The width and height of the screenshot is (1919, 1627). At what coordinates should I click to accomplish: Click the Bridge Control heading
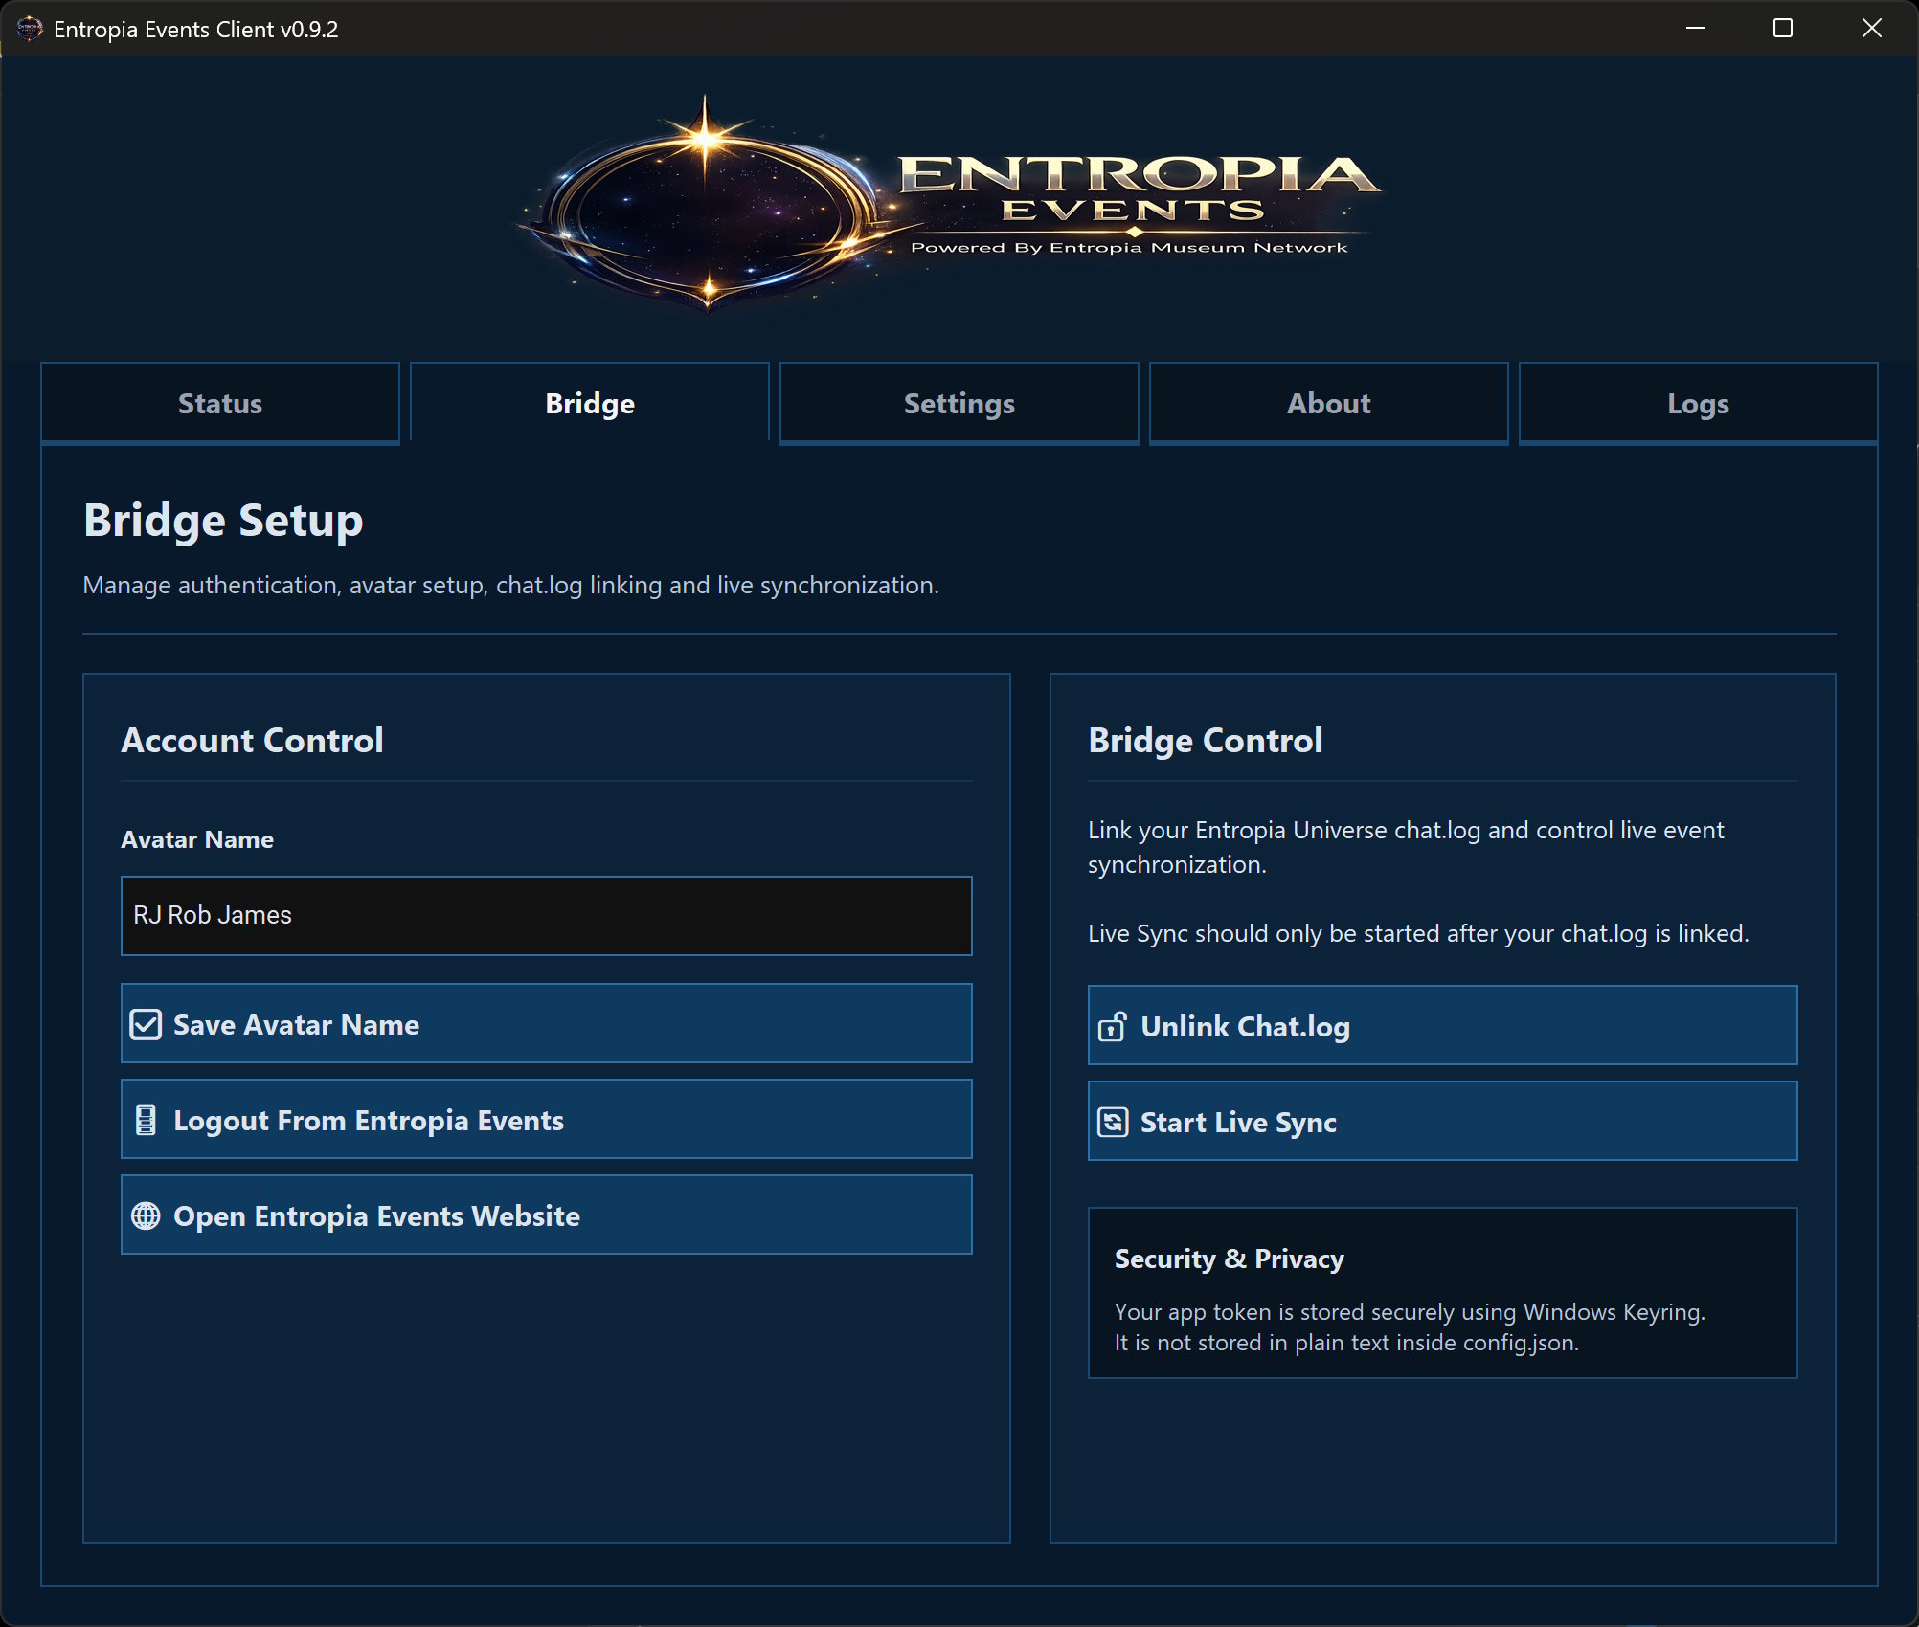point(1206,741)
